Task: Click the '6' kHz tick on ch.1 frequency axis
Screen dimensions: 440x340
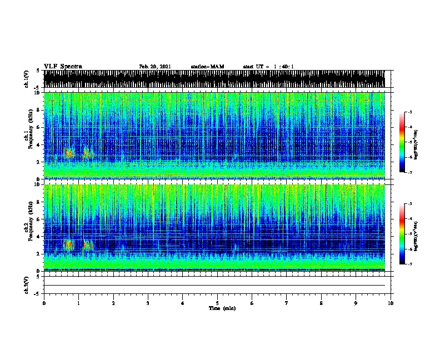Action: (38, 127)
